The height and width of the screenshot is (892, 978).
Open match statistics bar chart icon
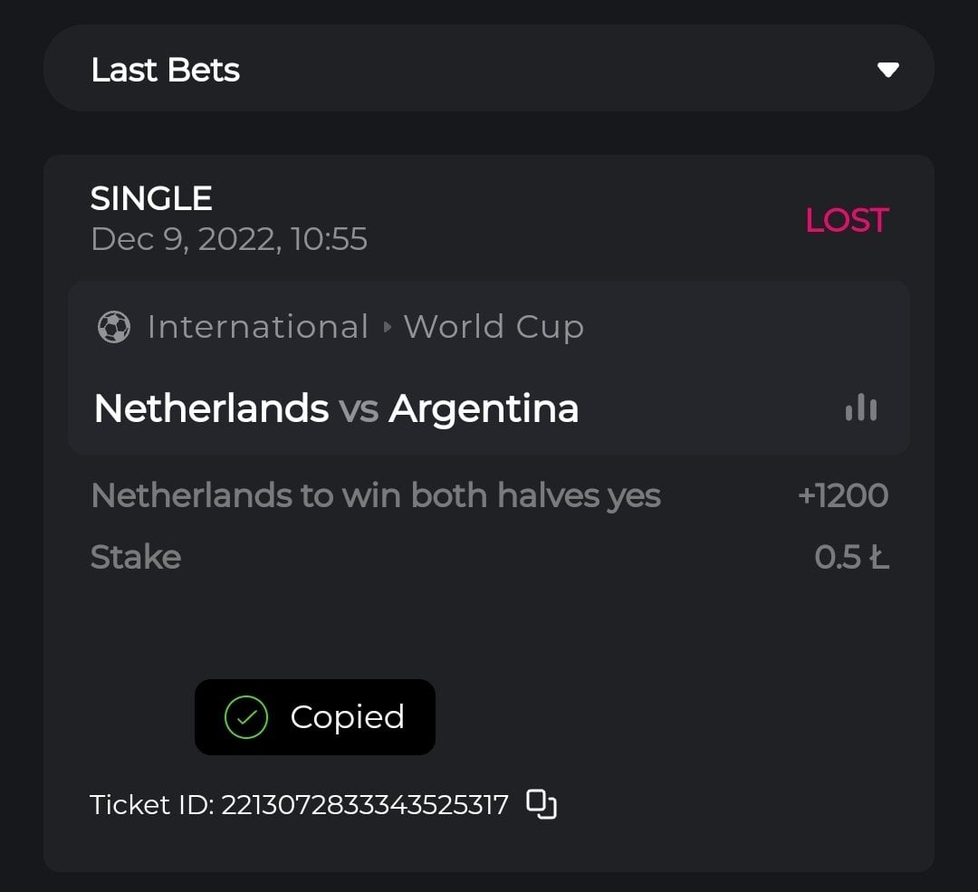[x=860, y=408]
